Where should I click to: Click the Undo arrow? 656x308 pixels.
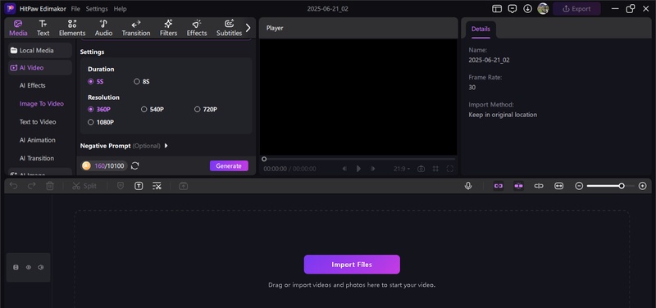(x=14, y=186)
